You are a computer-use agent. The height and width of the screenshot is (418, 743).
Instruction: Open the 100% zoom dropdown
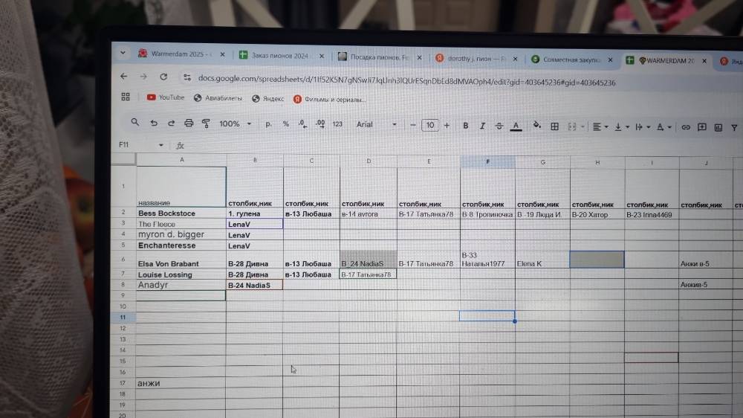[235, 123]
